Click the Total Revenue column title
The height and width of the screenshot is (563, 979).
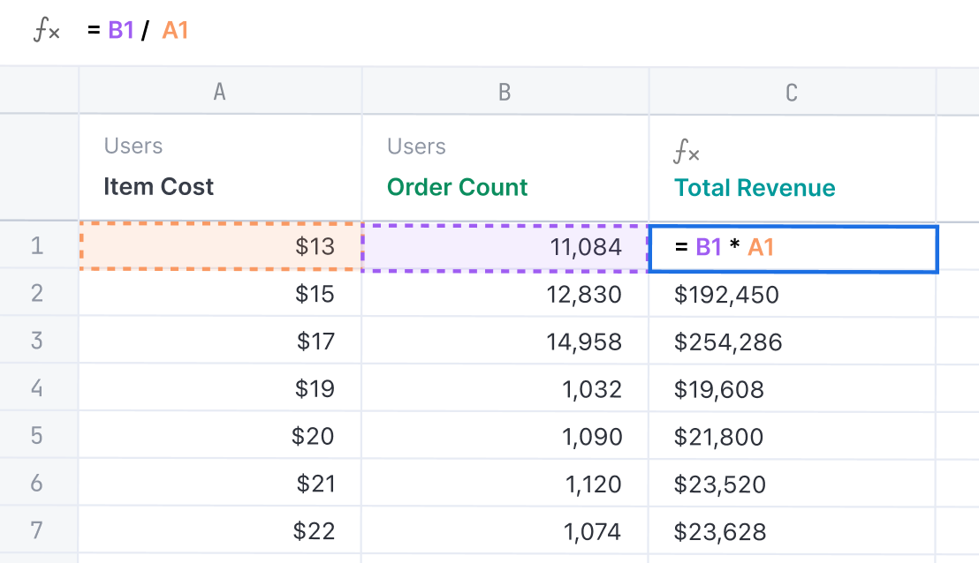point(754,187)
